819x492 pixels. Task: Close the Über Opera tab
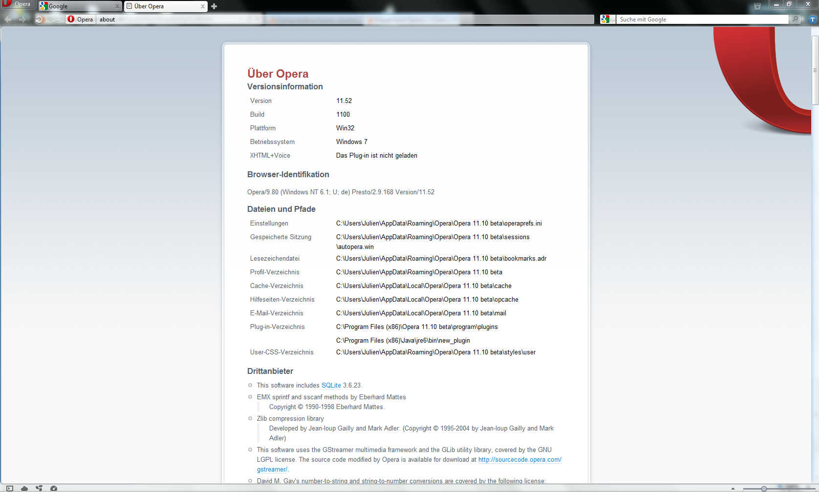(203, 6)
